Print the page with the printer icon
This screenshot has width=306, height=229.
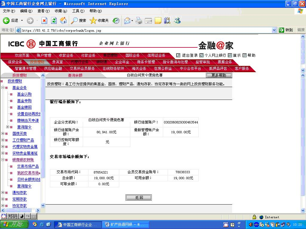pos(139,21)
